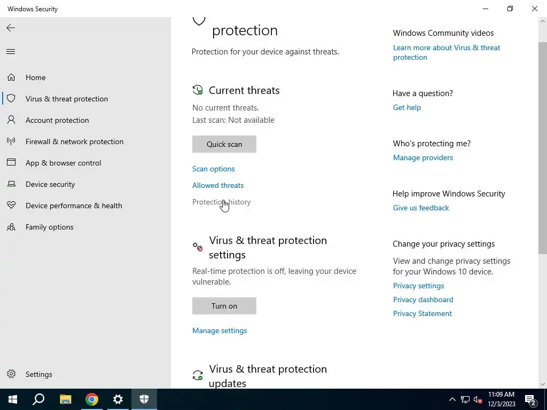The image size is (547, 410).
Task: Open Scan options link
Action: point(214,169)
